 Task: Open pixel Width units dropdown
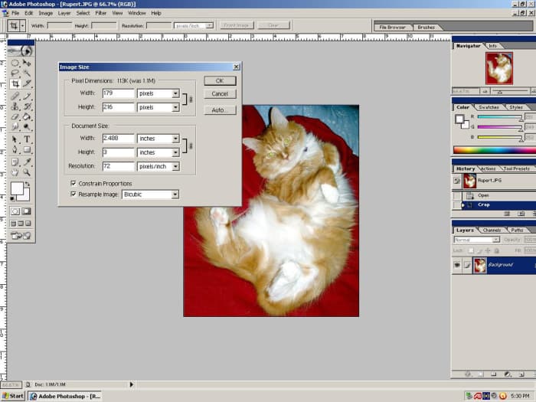[175, 93]
